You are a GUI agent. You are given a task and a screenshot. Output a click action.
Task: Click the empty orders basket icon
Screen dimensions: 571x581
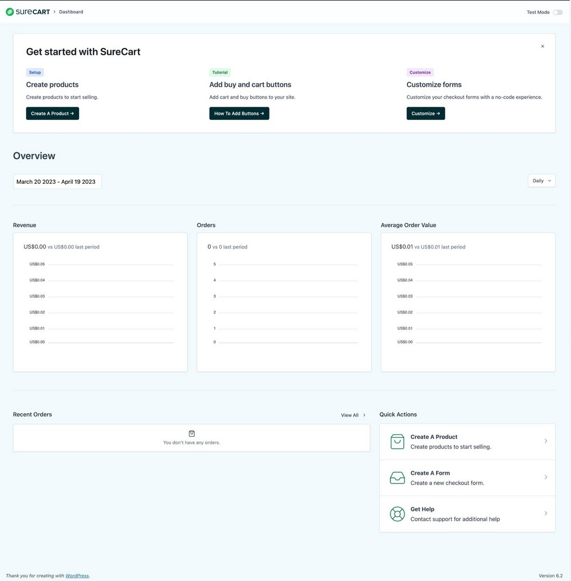(191, 433)
